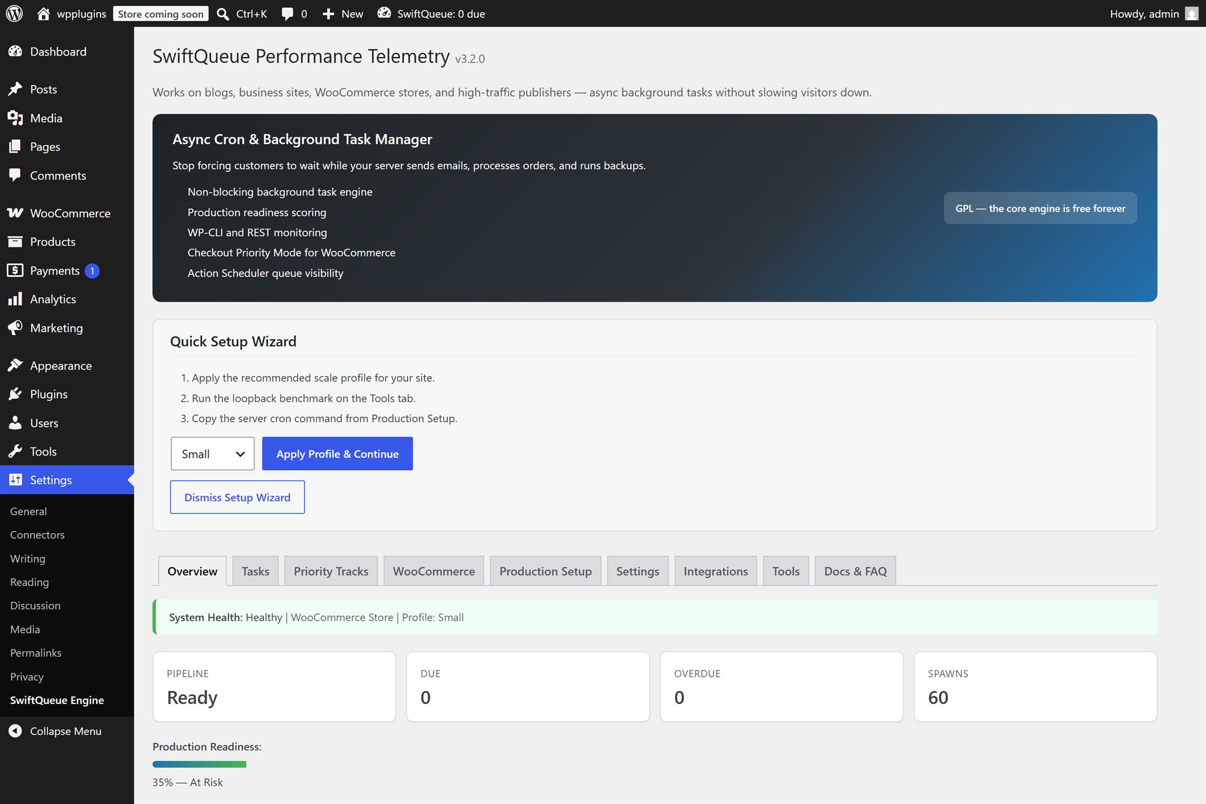Viewport: 1206px width, 804px height.
Task: Click Dismiss Setup Wizard button
Action: [237, 497]
